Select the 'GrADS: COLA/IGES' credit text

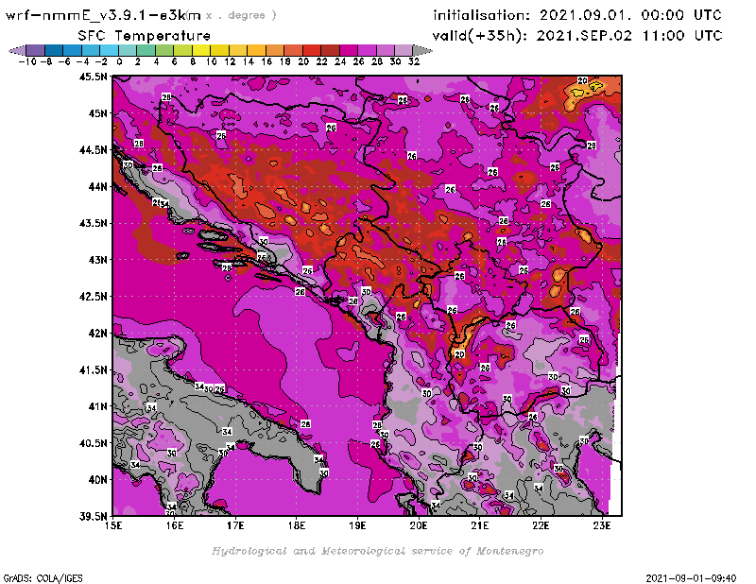click(43, 578)
